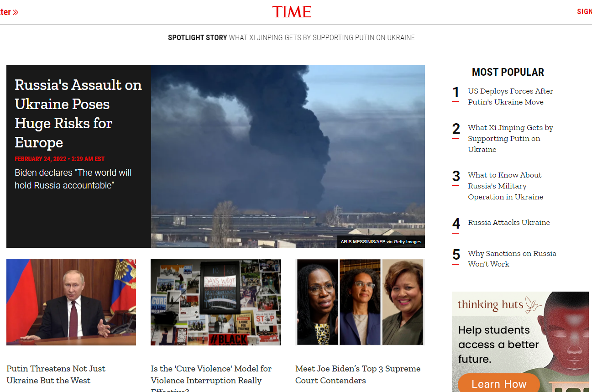Open US Deploys Forces After Putin's Ukraine Move
This screenshot has width=592, height=392.
tap(510, 96)
